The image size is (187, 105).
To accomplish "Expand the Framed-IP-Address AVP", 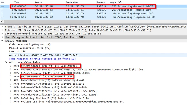I will coord(11,83).
